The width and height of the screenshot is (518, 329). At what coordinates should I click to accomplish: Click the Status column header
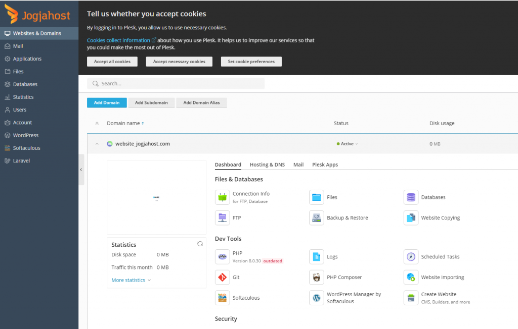[x=341, y=123]
